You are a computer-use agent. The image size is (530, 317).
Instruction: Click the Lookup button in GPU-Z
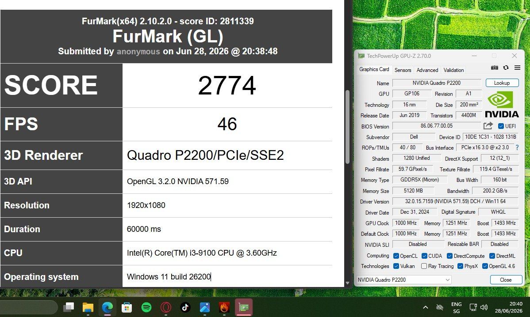pyautogui.click(x=502, y=83)
